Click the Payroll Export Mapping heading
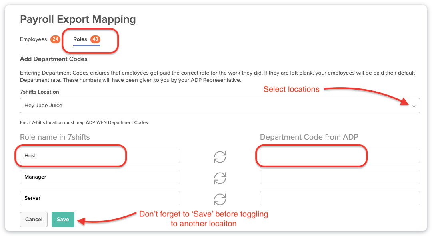The width and height of the screenshot is (432, 236). (78, 19)
